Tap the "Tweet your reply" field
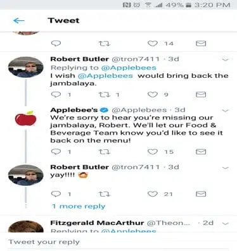This screenshot has width=237, height=251. (x=118, y=242)
